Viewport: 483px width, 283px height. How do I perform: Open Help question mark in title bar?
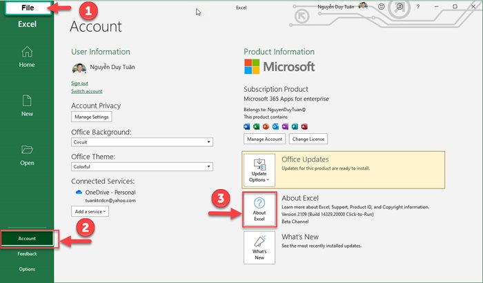418,7
